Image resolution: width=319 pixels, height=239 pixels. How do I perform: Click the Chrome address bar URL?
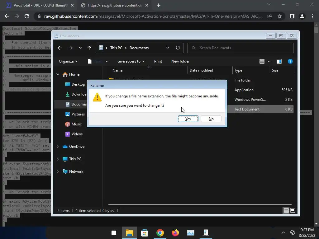(x=153, y=16)
